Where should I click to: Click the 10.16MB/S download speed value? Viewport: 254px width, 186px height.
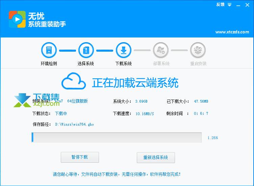pyautogui.click(x=145, y=114)
